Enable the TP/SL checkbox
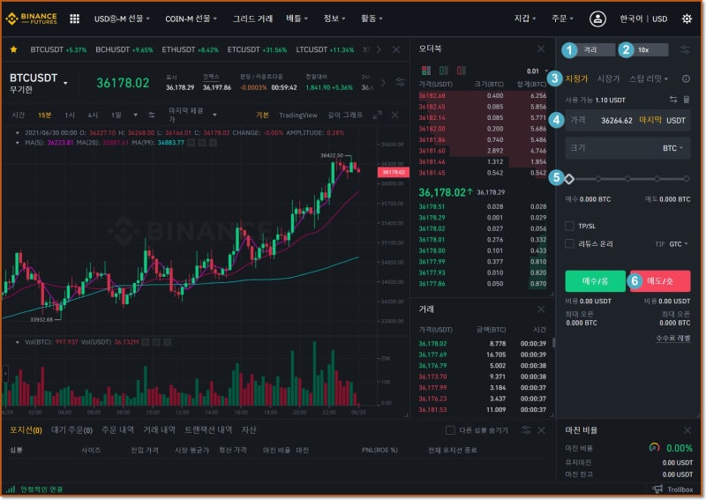Viewport: 706px width, 500px height. pyautogui.click(x=569, y=226)
